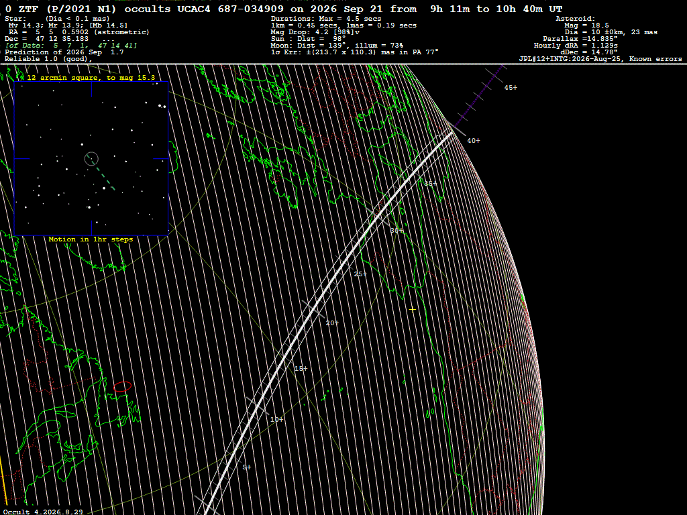Click the 'Mag Drop: 4.2' text line

pos(315,32)
